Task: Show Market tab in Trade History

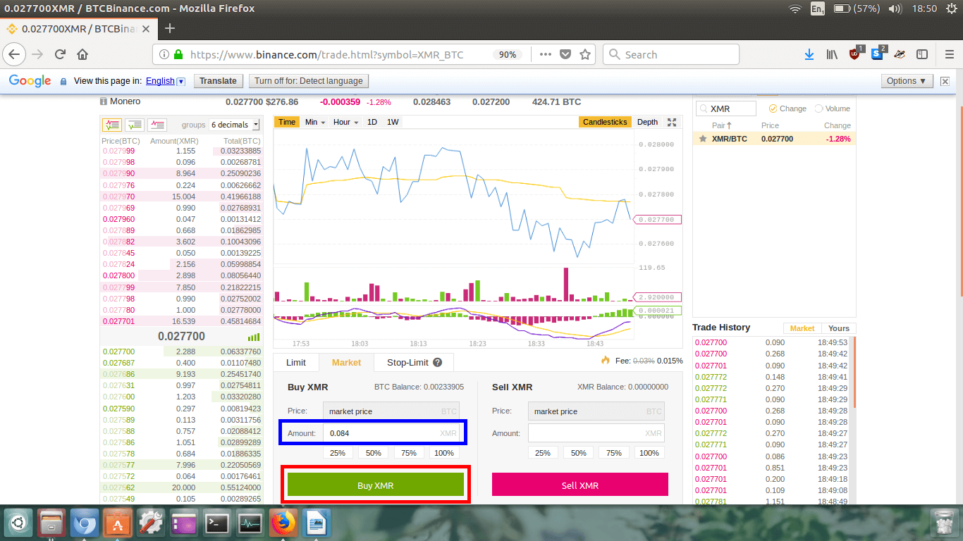Action: [x=802, y=328]
